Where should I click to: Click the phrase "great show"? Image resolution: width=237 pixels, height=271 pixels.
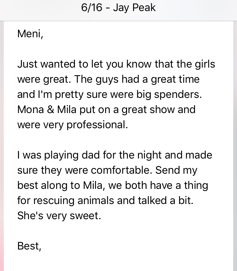click(147, 110)
